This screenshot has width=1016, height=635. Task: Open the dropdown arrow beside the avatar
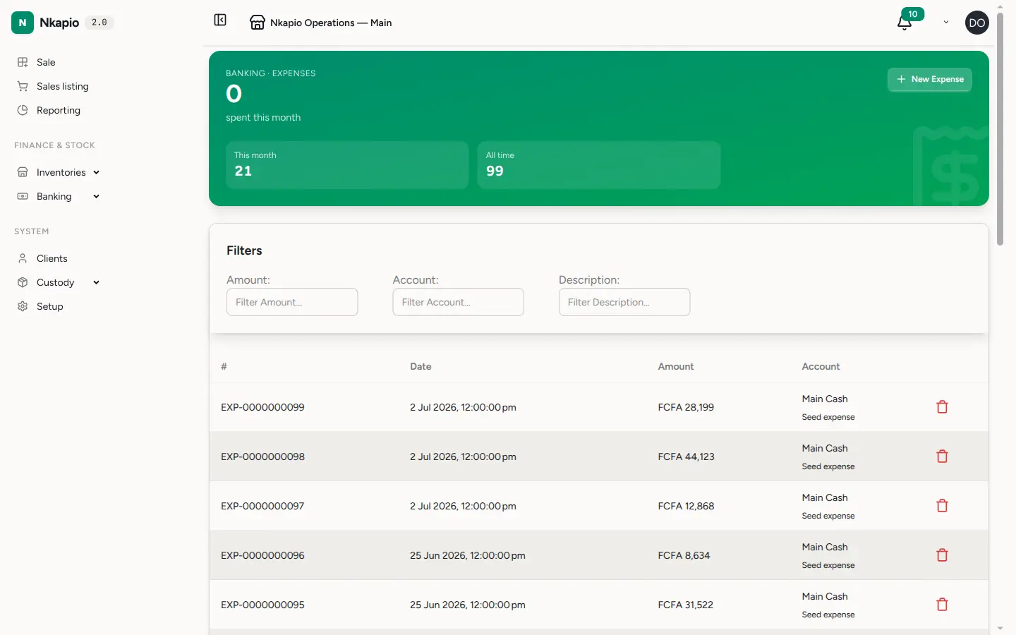(946, 23)
